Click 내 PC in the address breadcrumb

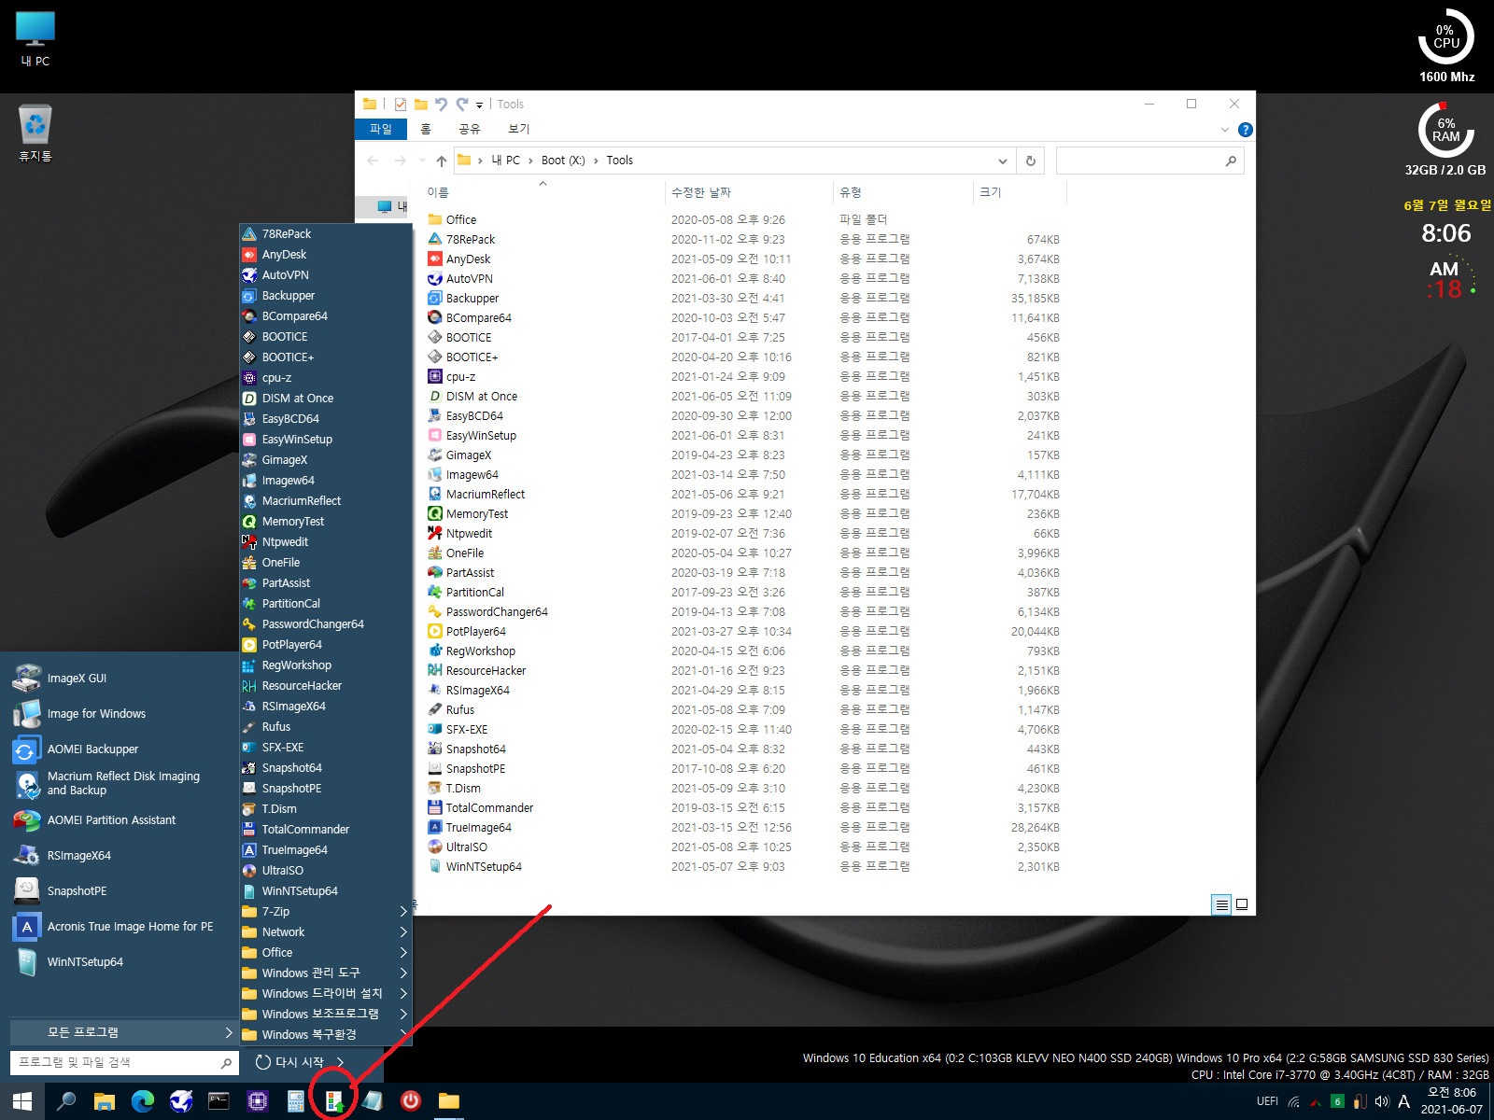click(506, 161)
